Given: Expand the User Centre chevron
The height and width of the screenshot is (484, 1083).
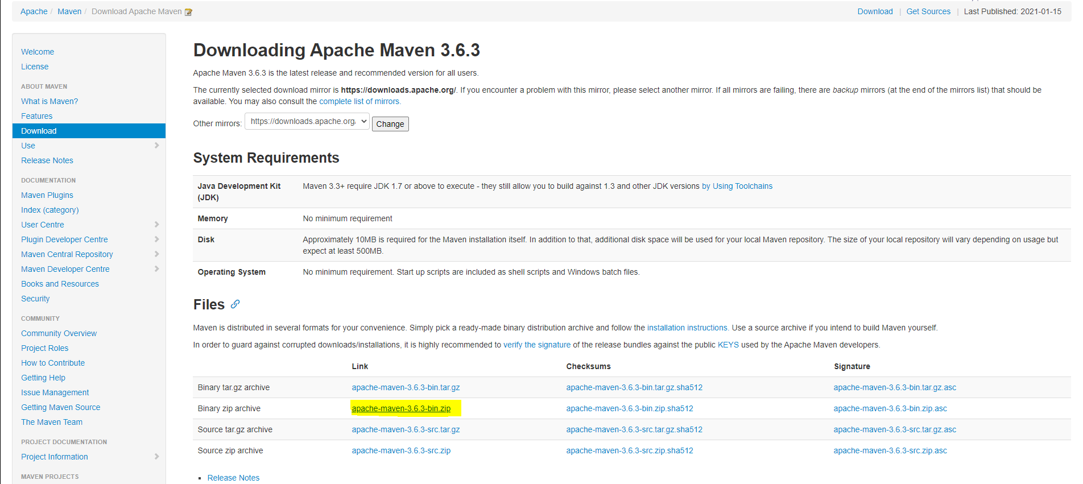Looking at the screenshot, I should point(156,225).
